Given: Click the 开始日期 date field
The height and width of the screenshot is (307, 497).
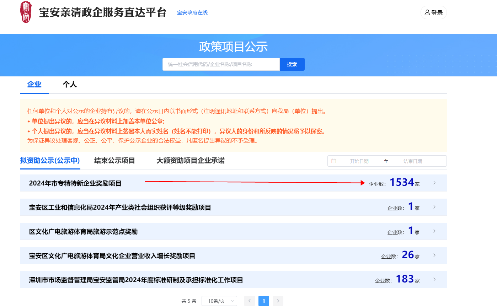Looking at the screenshot, I should point(359,161).
